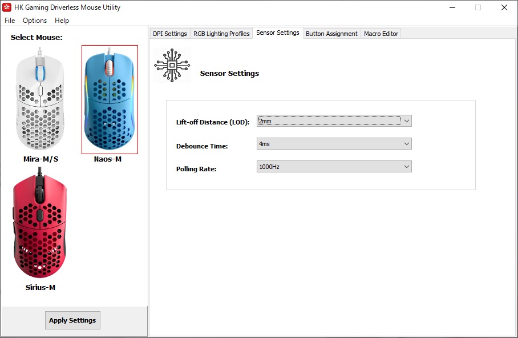The height and width of the screenshot is (338, 518).
Task: Click the sensor chip icon
Action: (x=172, y=65)
